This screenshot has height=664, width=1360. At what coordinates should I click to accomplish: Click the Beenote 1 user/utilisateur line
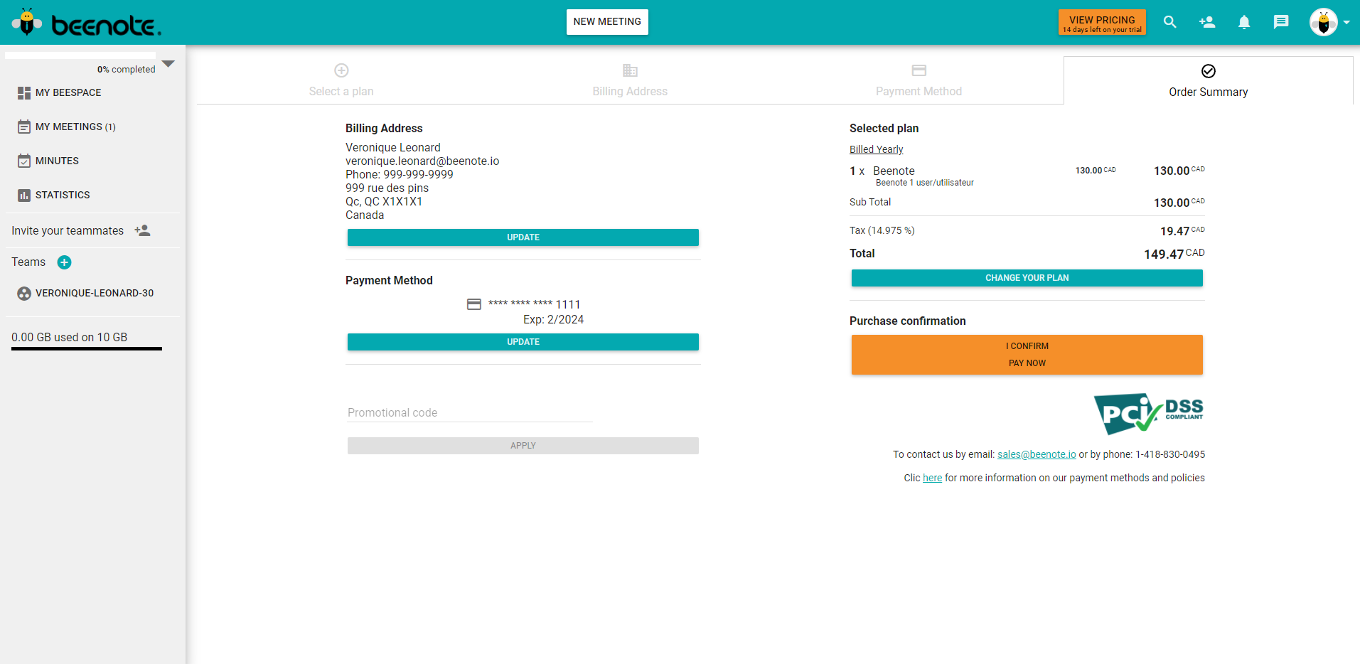[x=925, y=183]
